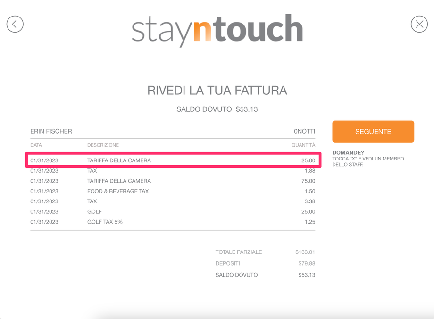The image size is (434, 319).
Task: Select the TARIFFA DELLA CAMERA 75.00 row
Action: tap(173, 181)
